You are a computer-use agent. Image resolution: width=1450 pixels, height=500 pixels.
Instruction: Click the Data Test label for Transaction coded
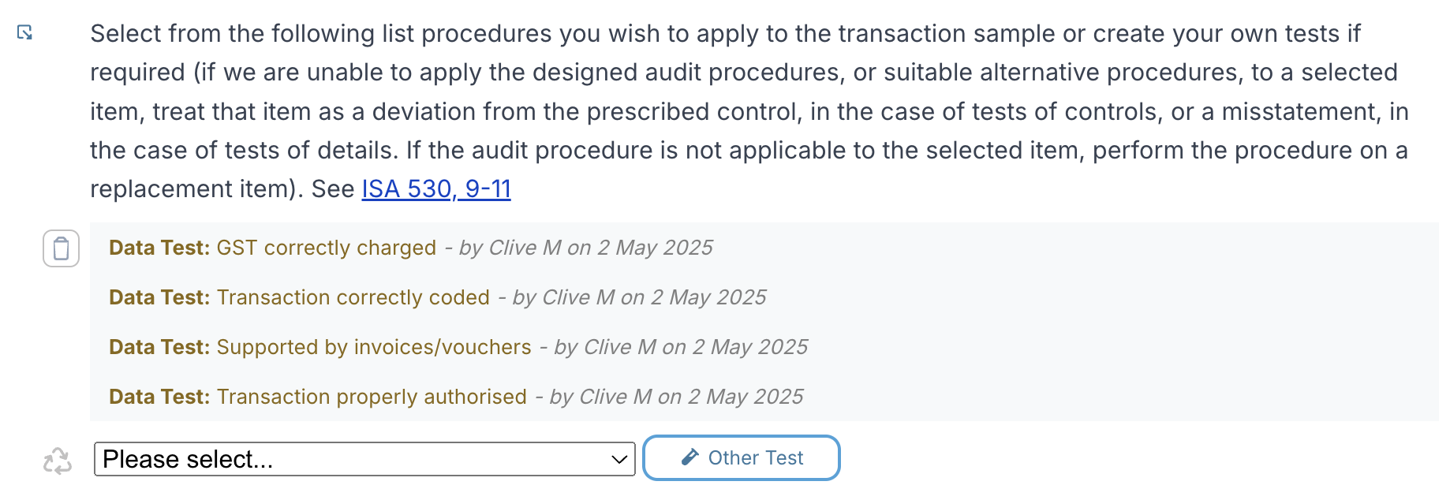point(159,297)
